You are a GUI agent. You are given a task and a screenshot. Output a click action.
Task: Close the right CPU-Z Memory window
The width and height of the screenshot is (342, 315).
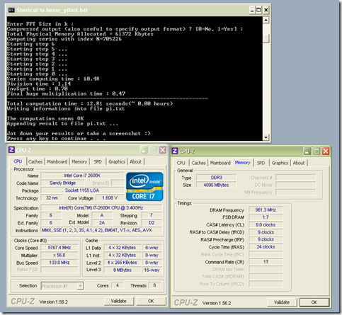pyautogui.click(x=326, y=151)
